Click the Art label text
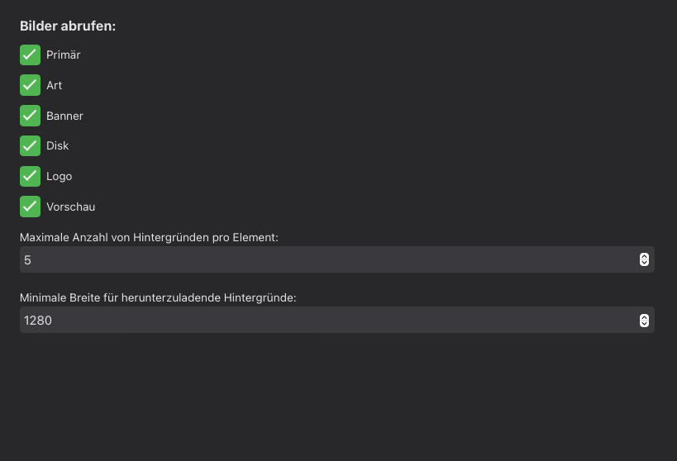The height and width of the screenshot is (461, 677). click(x=54, y=85)
